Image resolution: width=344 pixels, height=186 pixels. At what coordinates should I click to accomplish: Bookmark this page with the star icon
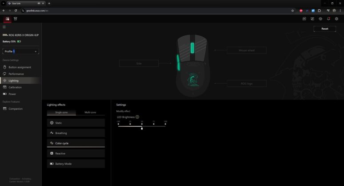[x=292, y=11]
